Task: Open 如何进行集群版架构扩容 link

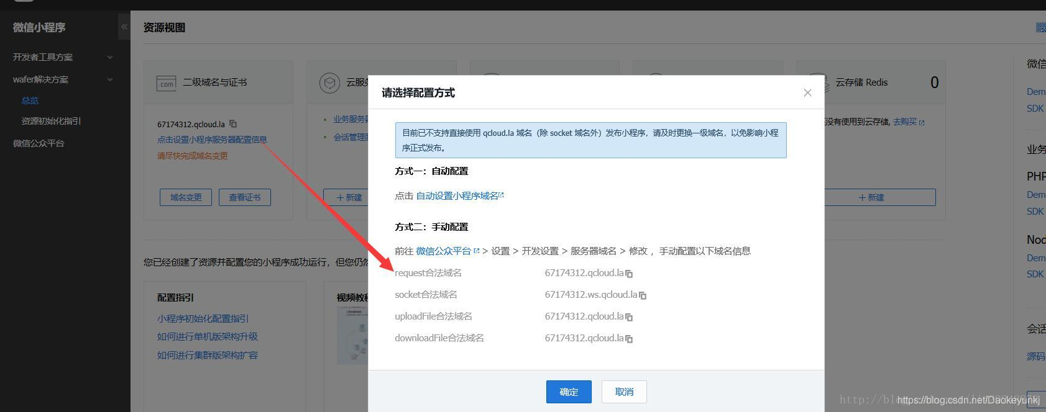Action: (x=208, y=355)
